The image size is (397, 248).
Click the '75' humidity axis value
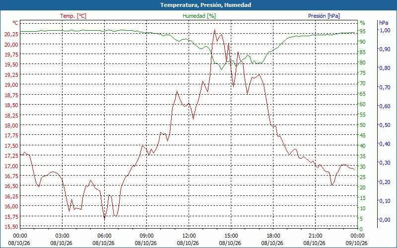coord(363,73)
